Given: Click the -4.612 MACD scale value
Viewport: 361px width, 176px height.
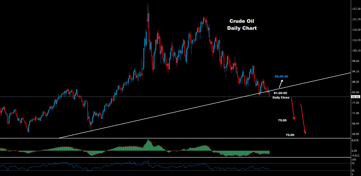Looking at the screenshot, I should coord(355,155).
